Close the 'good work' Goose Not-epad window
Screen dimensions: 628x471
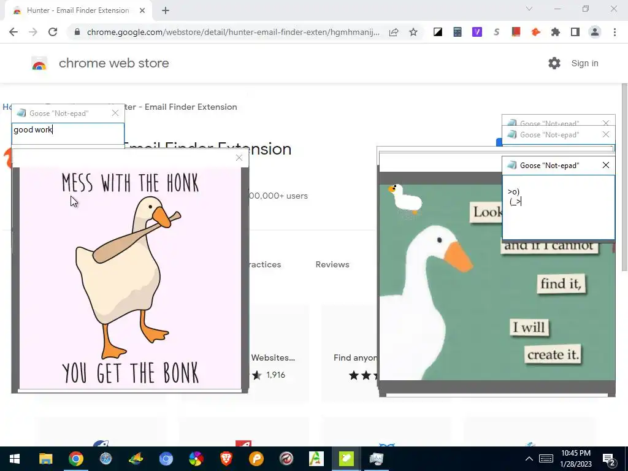coord(115,113)
